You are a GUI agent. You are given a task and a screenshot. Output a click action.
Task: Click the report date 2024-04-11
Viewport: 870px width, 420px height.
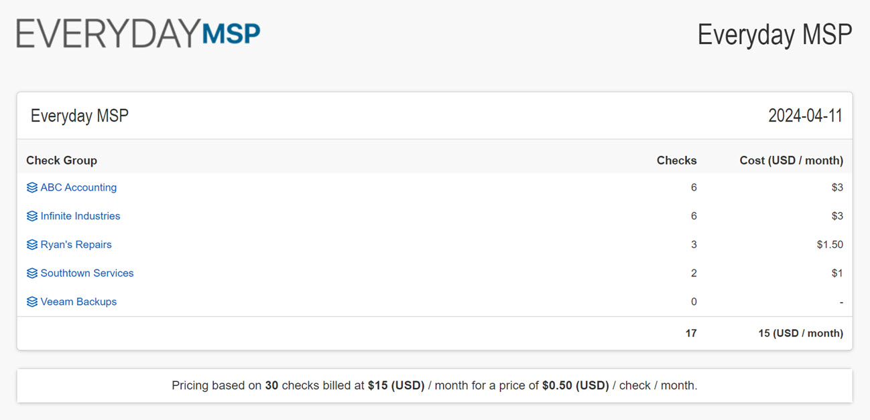805,116
